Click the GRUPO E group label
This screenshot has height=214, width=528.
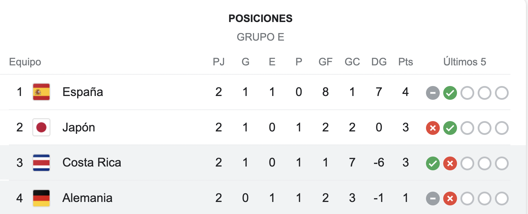click(x=261, y=37)
